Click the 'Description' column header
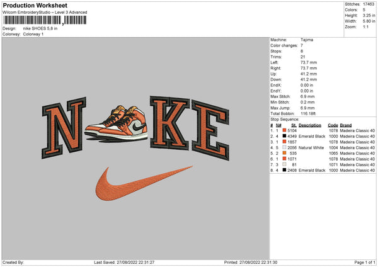 310,125
